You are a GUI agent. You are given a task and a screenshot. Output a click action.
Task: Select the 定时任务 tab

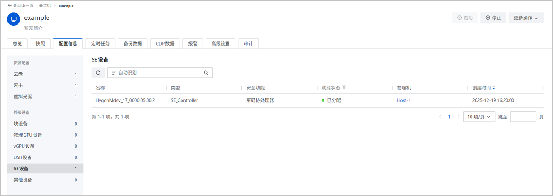click(100, 44)
